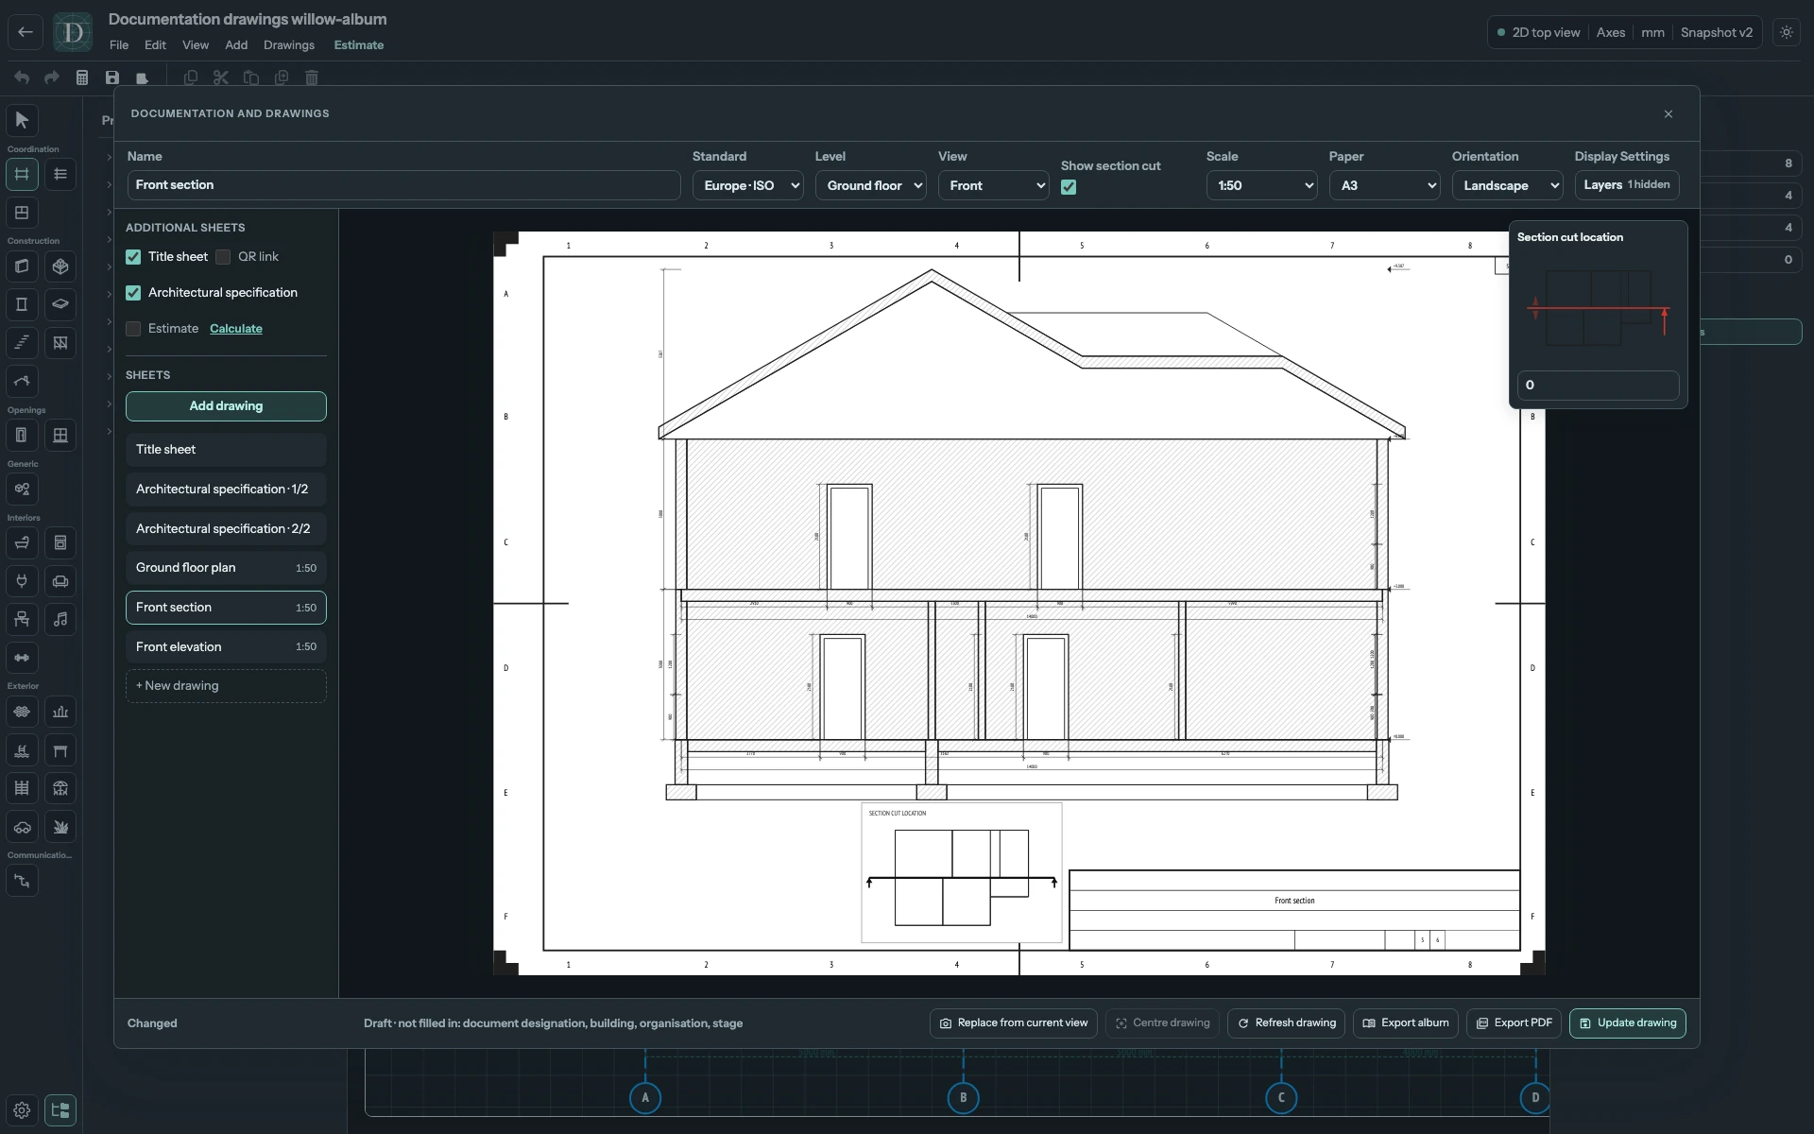
Task: Open the calculator icon in toolbar
Action: pos(82,77)
